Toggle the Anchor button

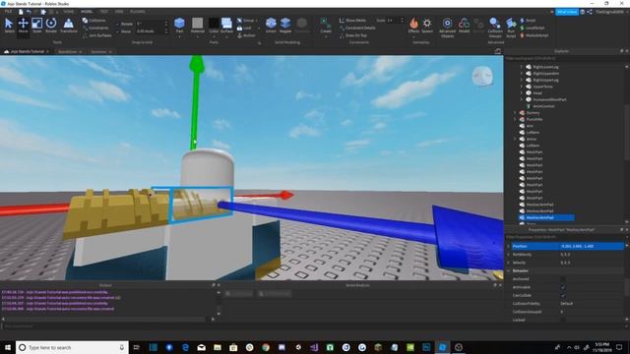(x=246, y=35)
